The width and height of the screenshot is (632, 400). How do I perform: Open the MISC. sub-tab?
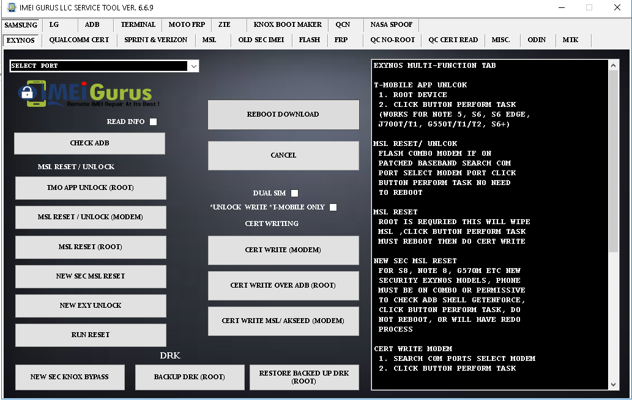pyautogui.click(x=500, y=40)
